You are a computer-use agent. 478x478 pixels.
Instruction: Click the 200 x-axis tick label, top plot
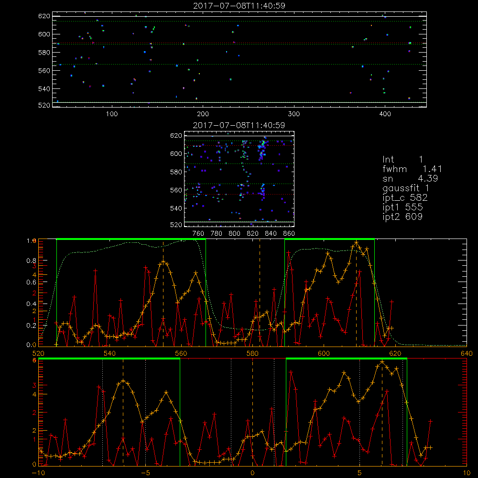[x=203, y=114]
